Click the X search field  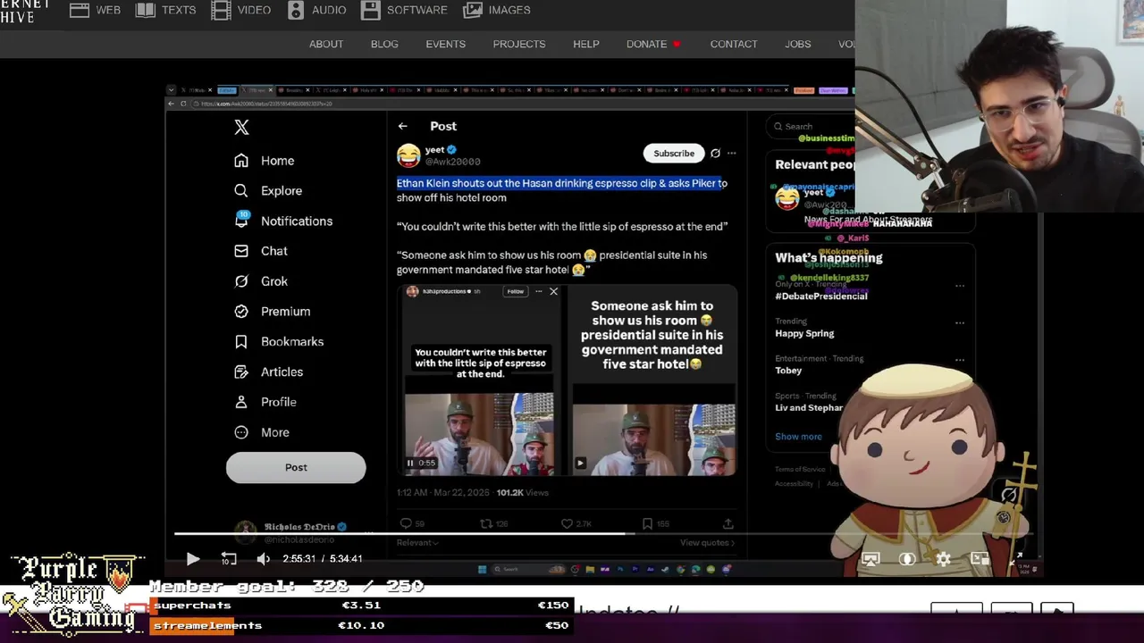pyautogui.click(x=813, y=127)
